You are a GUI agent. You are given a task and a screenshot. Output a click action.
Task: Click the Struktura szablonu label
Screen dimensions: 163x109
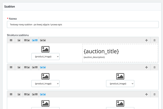18,35
